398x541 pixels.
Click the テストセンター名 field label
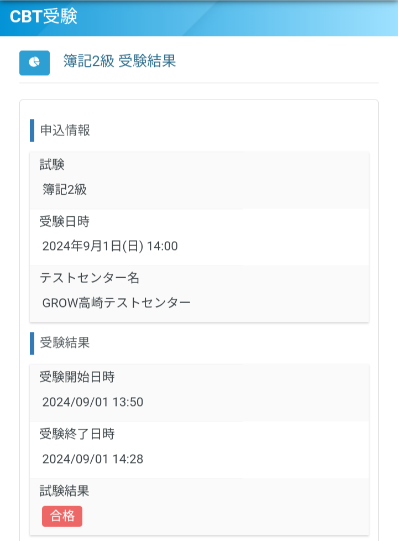tap(89, 278)
